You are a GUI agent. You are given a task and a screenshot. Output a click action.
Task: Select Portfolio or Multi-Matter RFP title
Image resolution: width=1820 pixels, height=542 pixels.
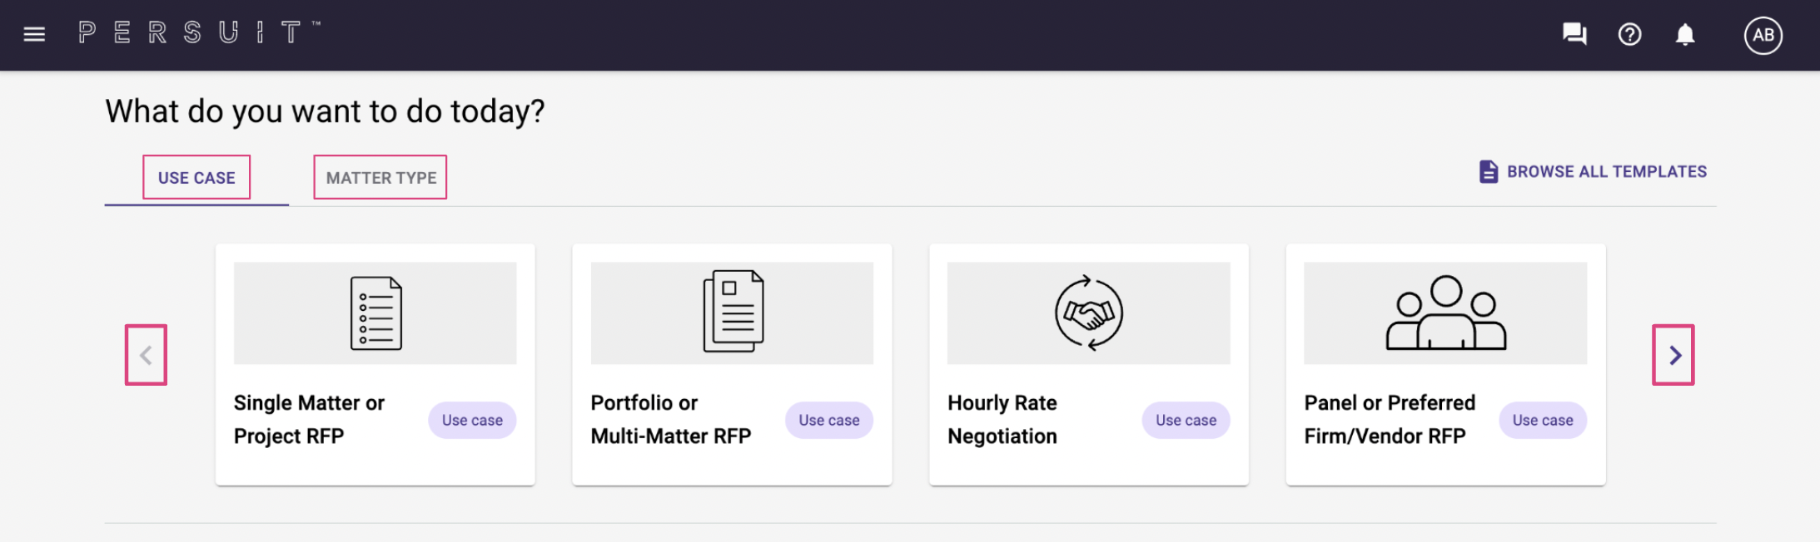click(x=671, y=420)
